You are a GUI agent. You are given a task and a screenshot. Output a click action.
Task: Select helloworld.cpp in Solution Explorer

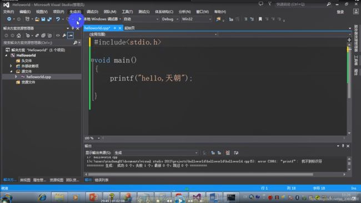(38, 77)
